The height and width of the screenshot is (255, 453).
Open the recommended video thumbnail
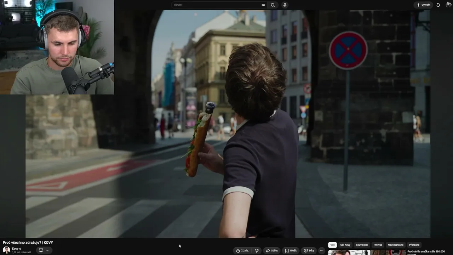click(367, 253)
